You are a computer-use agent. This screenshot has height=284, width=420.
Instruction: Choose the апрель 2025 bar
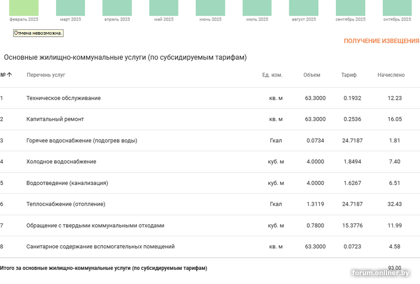[117, 8]
